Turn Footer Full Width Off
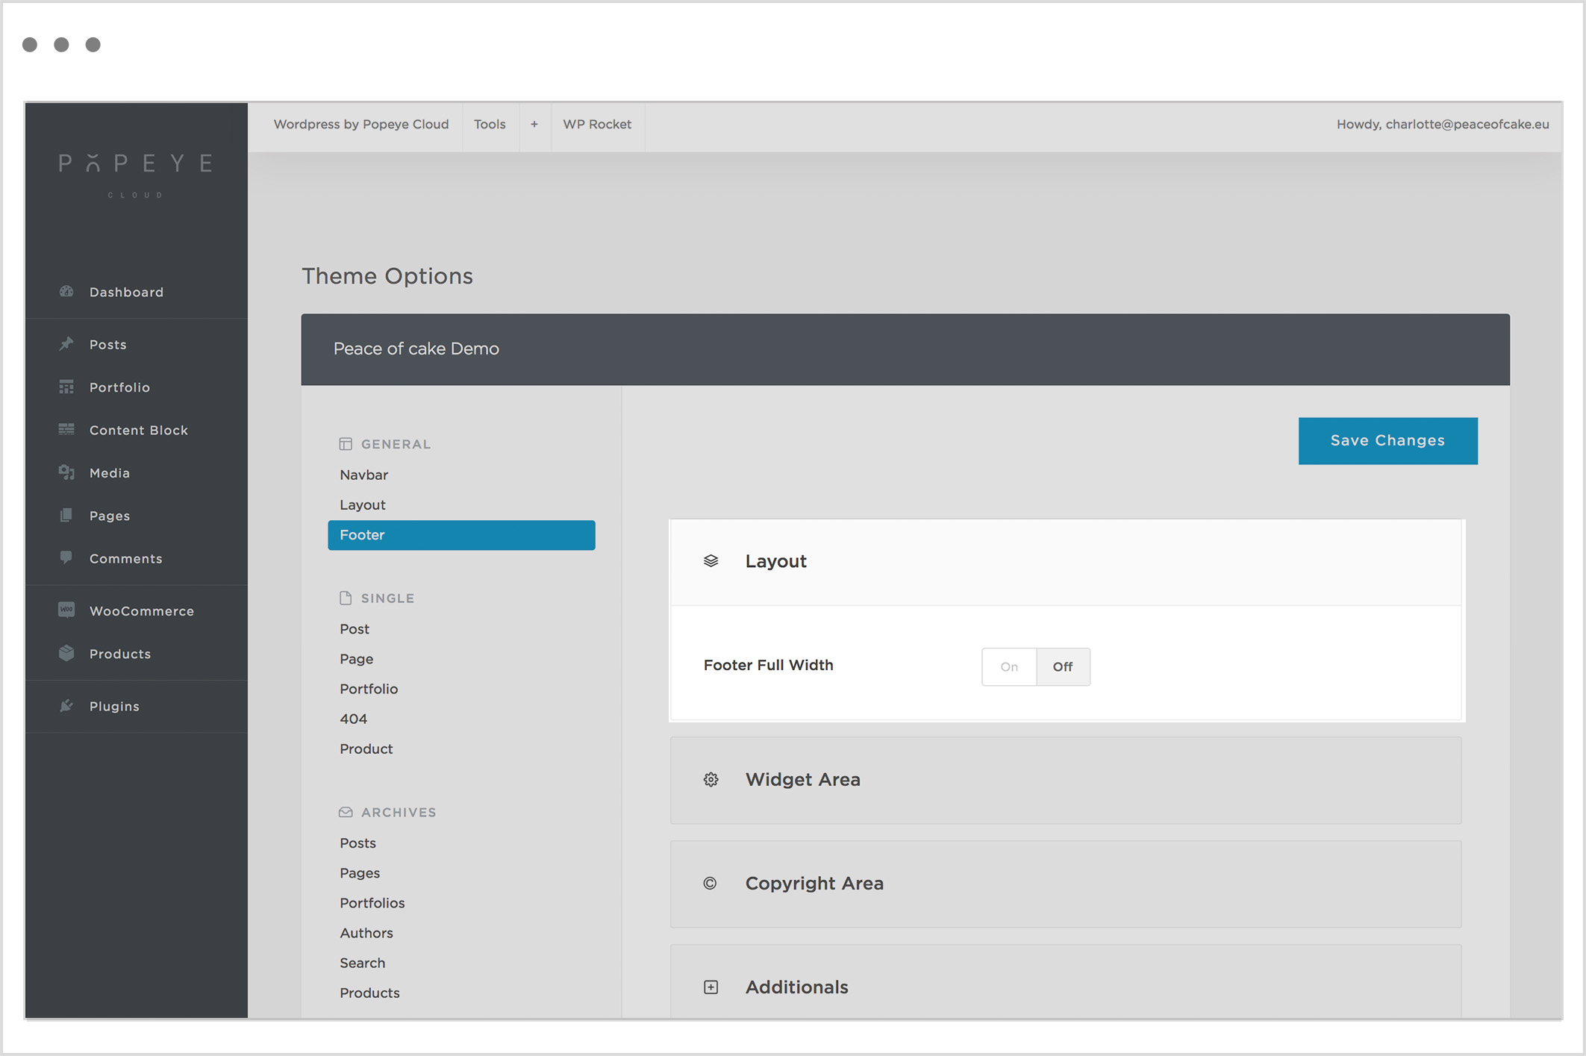 click(1063, 667)
